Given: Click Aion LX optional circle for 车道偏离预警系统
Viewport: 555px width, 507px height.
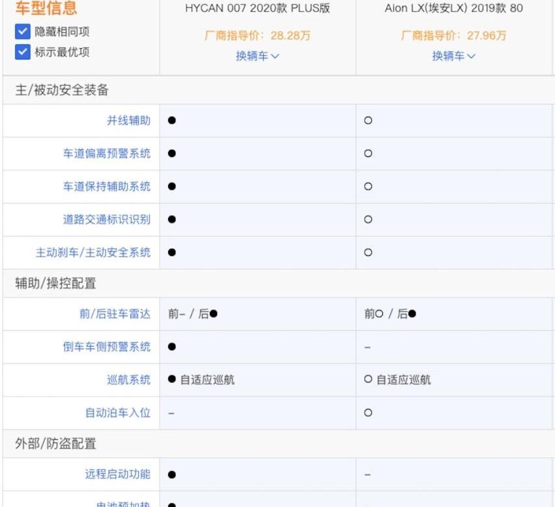Looking at the screenshot, I should tap(368, 153).
